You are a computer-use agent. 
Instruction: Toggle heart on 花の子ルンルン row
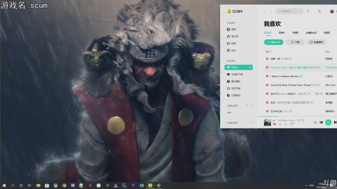267,94
